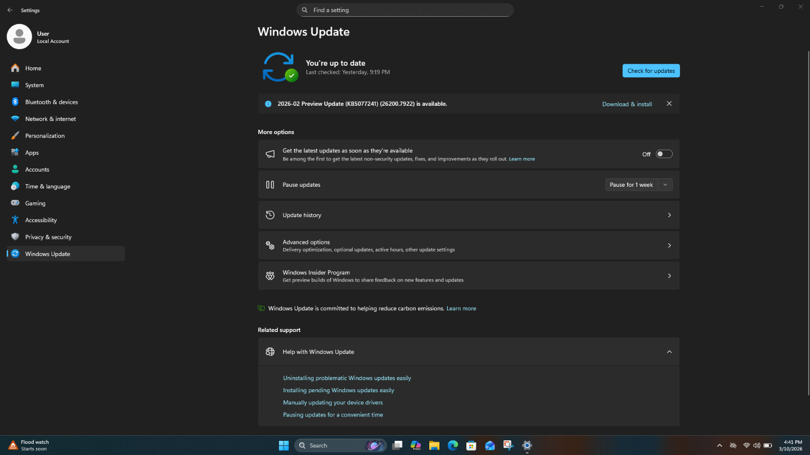Collapse Help with Windows Update section

coord(669,352)
